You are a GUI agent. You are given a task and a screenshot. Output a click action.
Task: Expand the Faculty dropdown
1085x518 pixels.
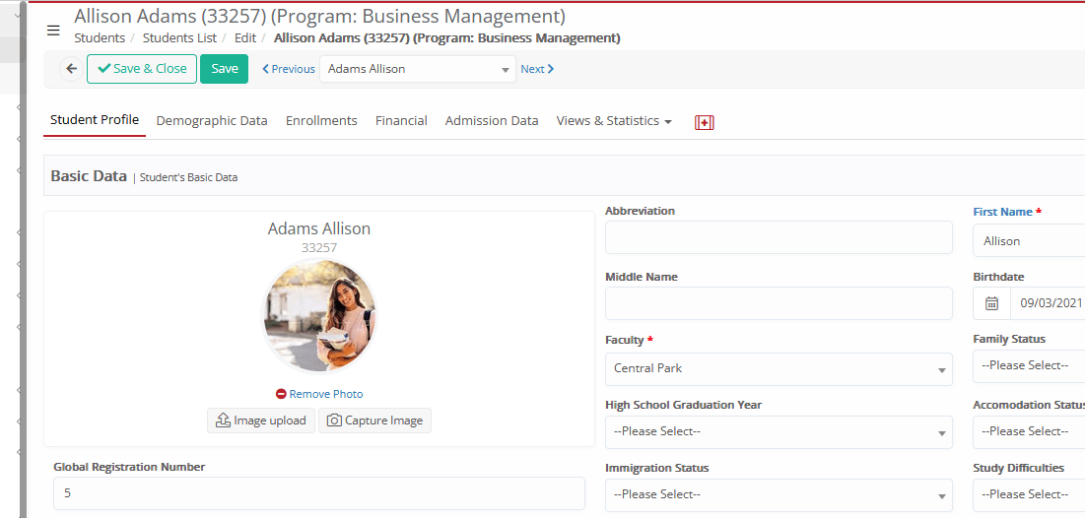pyautogui.click(x=778, y=368)
